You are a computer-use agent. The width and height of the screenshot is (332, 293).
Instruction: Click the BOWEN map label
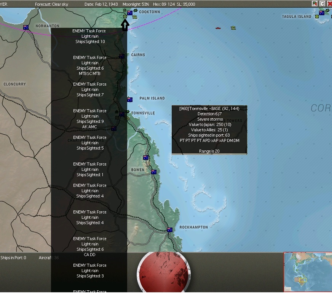pos(137,170)
